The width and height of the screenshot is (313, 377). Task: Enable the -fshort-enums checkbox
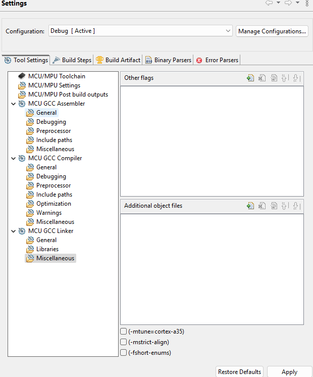point(124,352)
